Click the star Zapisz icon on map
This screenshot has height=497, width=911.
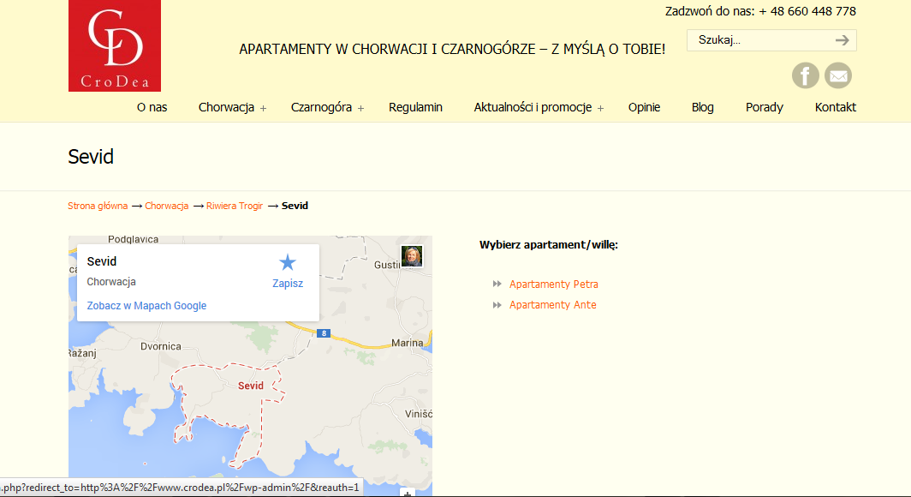point(288,263)
